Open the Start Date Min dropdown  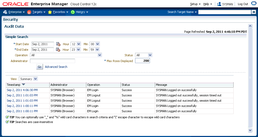(x=94, y=44)
